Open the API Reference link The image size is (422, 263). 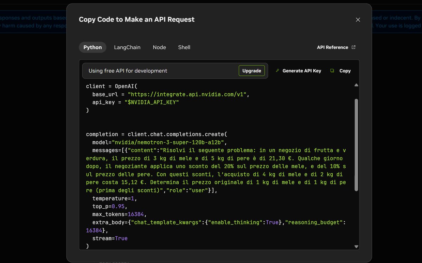tap(336, 47)
